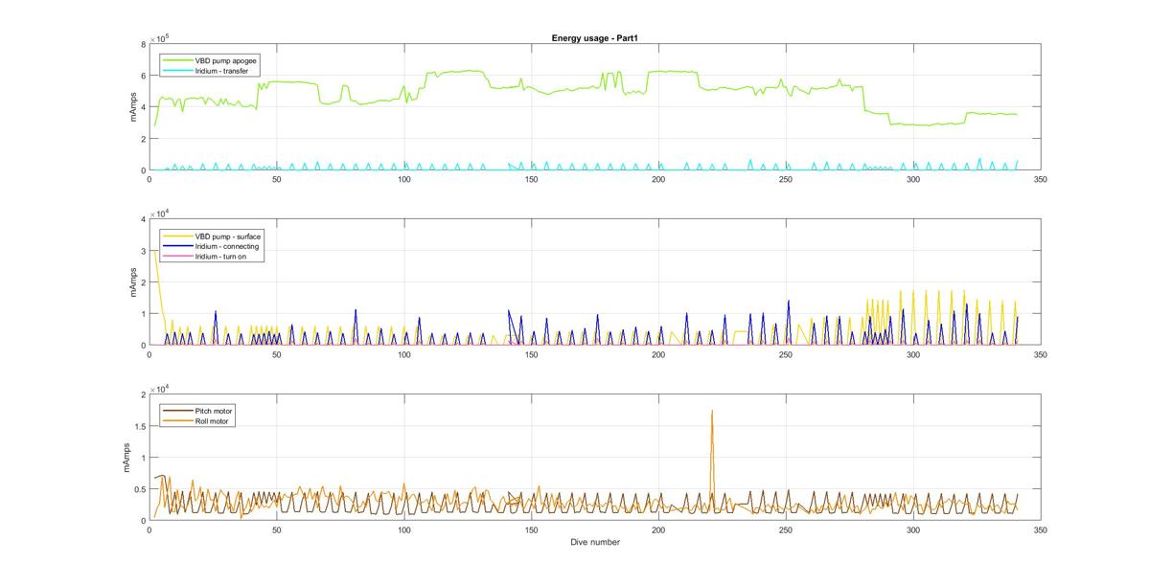
Task: Click the 'Iridium - connecting' legend label
Action: 227,246
